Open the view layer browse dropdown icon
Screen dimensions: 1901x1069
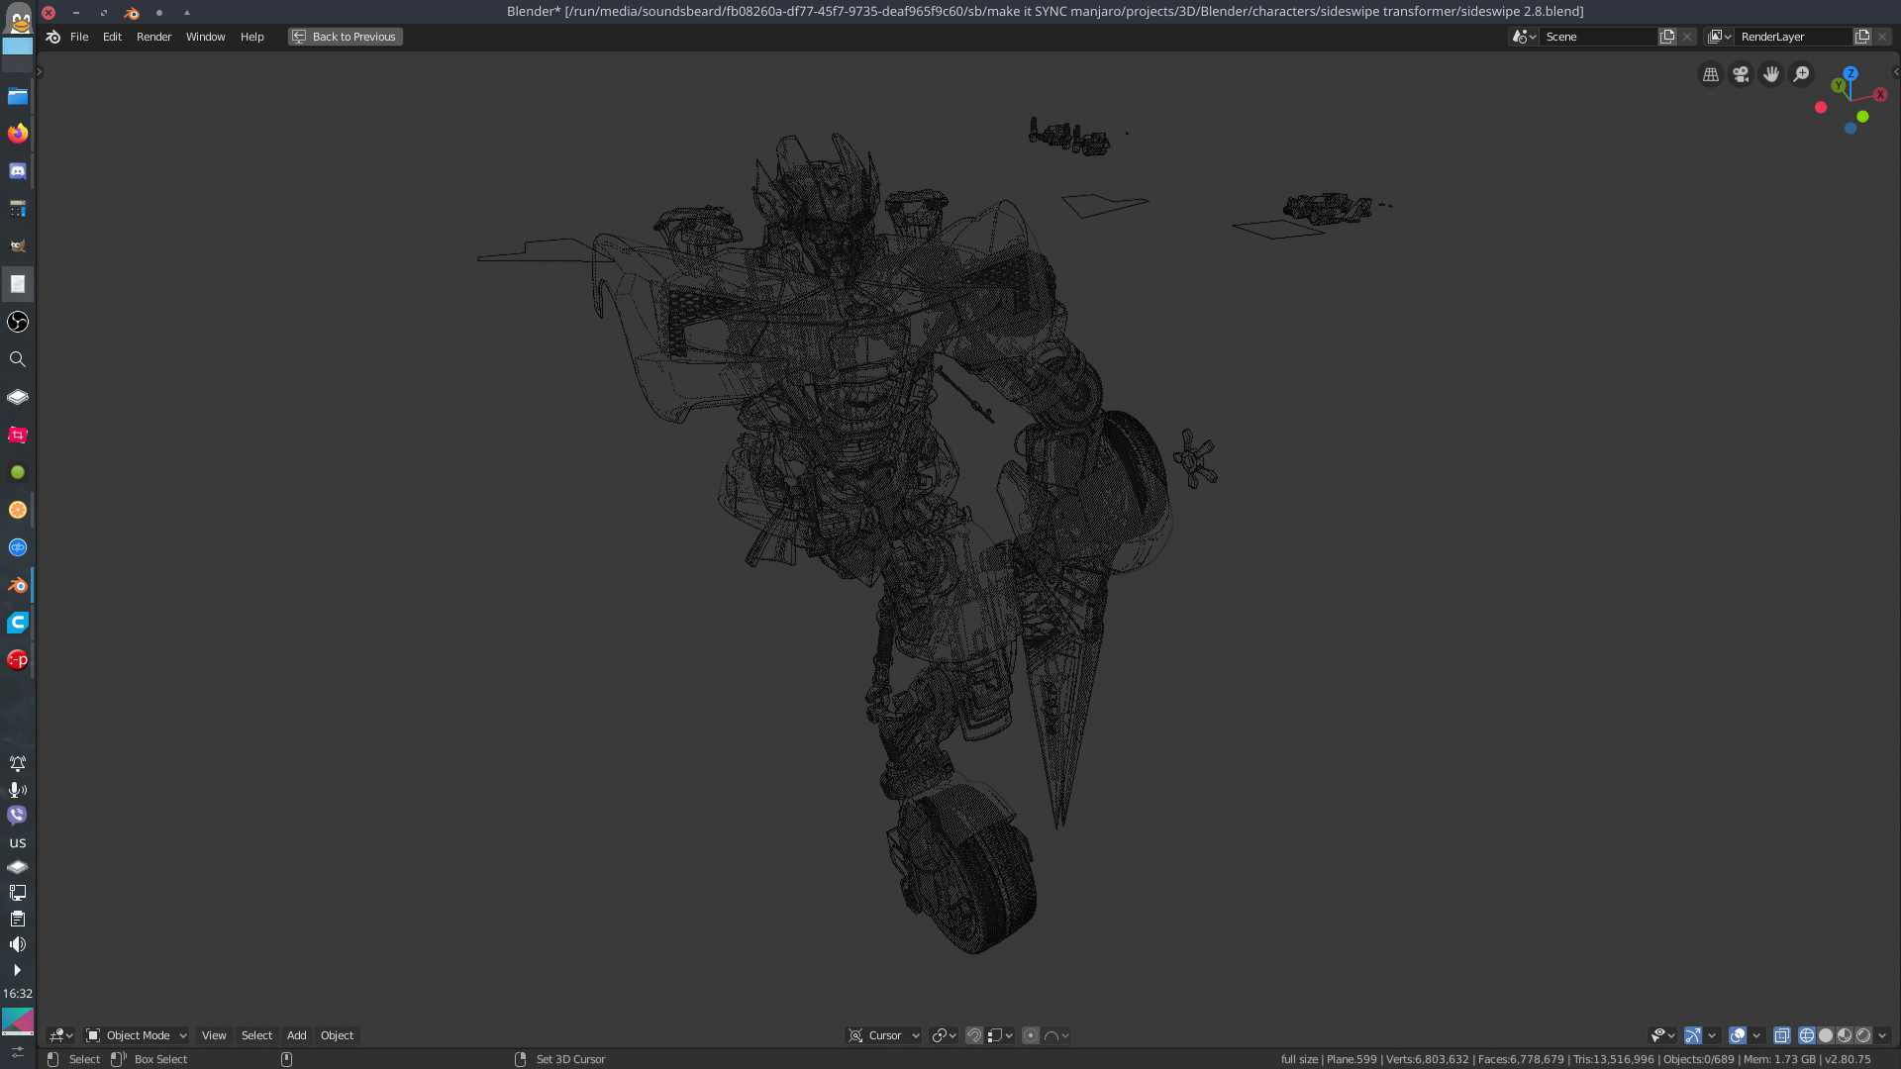click(x=1720, y=37)
